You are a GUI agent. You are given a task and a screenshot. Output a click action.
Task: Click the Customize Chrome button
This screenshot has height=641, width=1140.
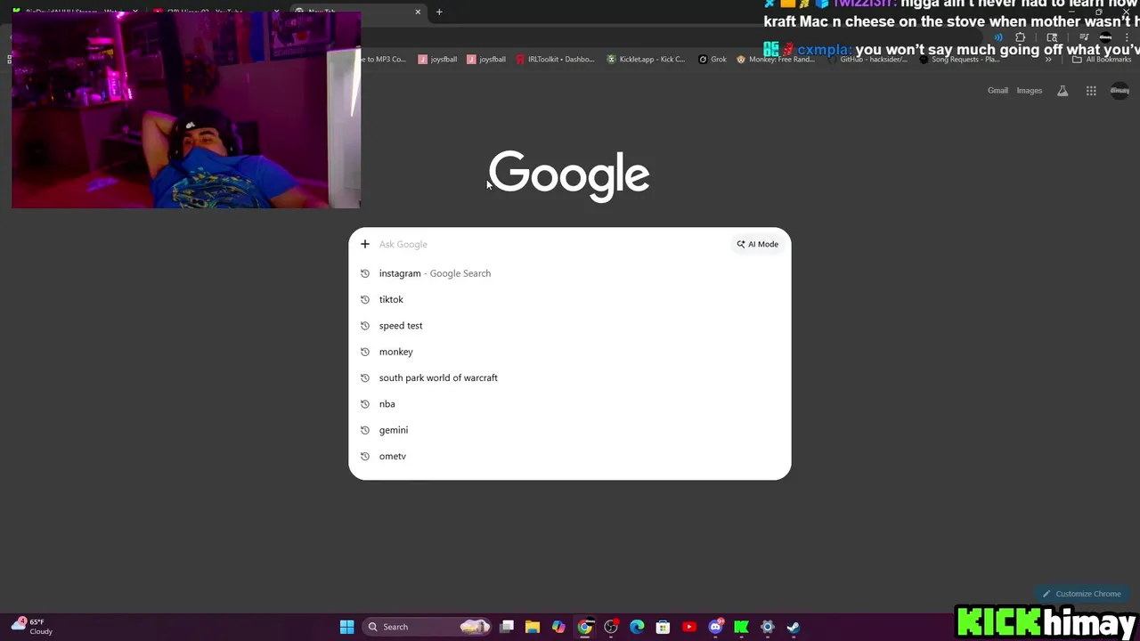click(x=1081, y=594)
